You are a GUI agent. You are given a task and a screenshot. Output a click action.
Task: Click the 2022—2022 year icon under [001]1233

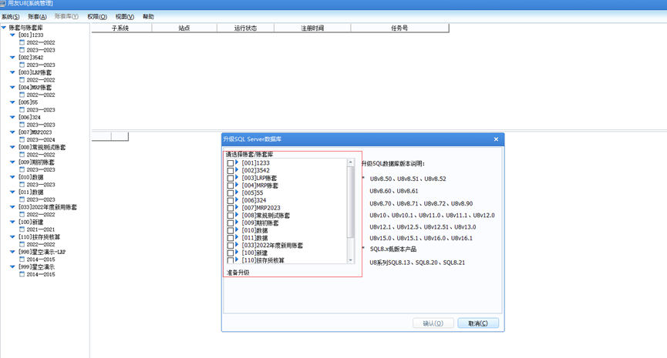tap(22, 42)
